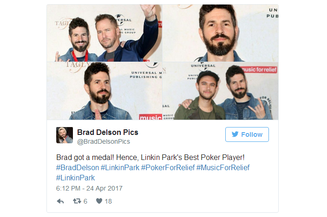Click the Twitter bird icon in Follow button
The image size is (327, 217).
[x=235, y=134]
